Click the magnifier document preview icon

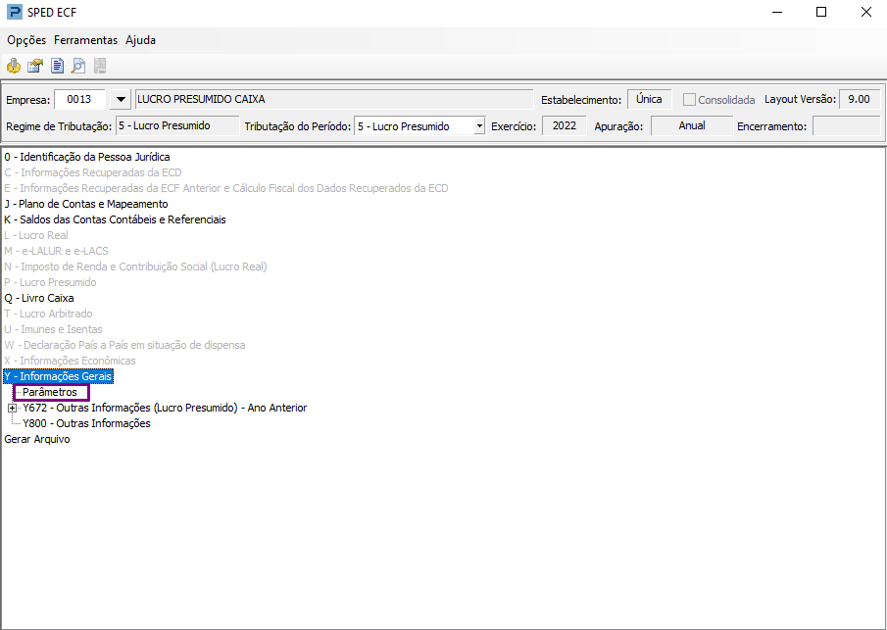tap(78, 67)
